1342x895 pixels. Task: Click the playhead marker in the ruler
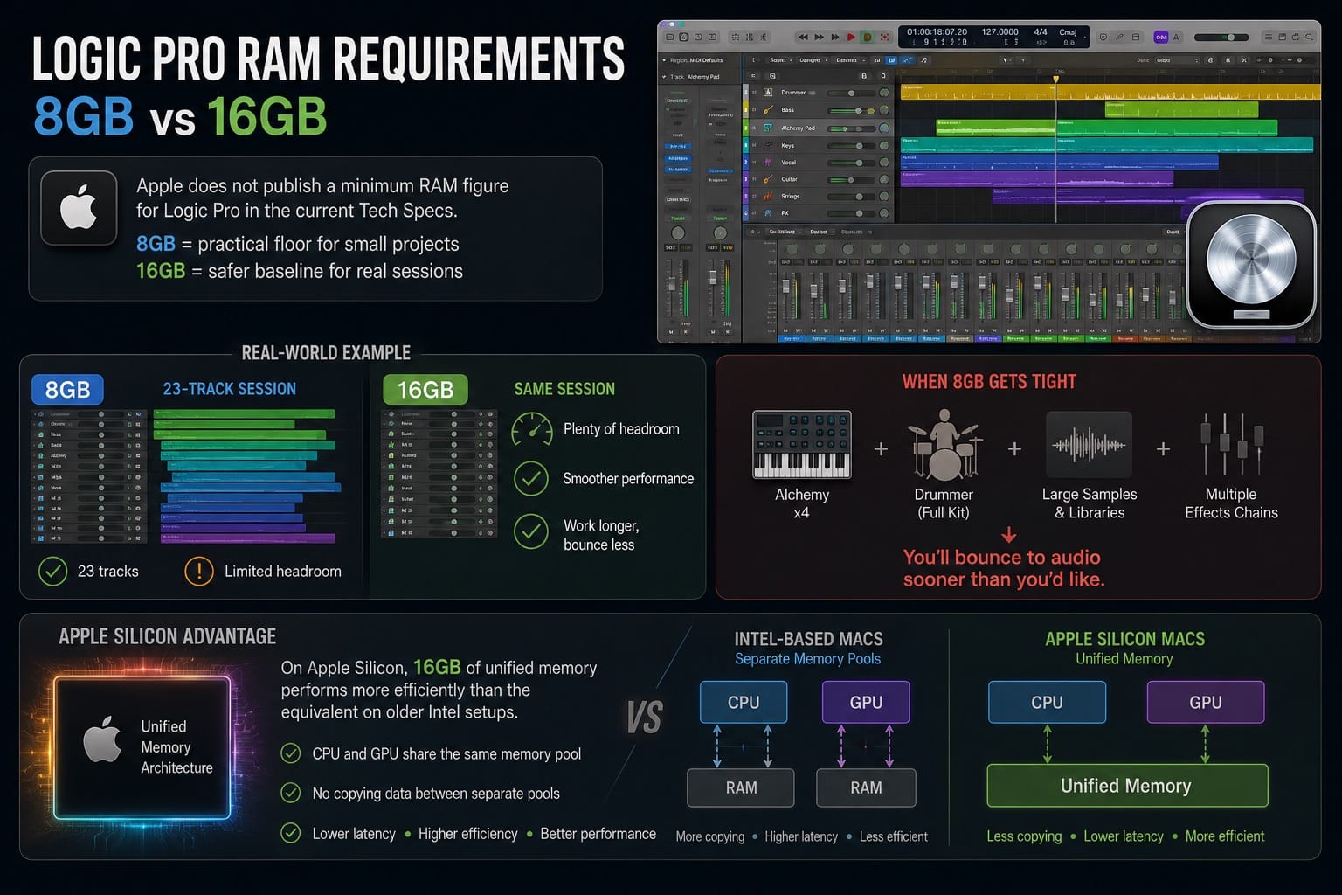pyautogui.click(x=1056, y=79)
